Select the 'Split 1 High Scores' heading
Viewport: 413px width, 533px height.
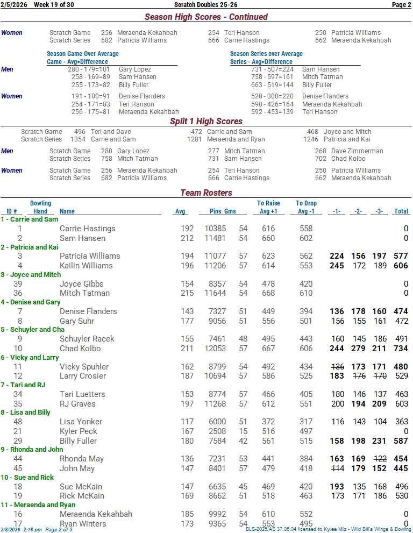(x=206, y=121)
